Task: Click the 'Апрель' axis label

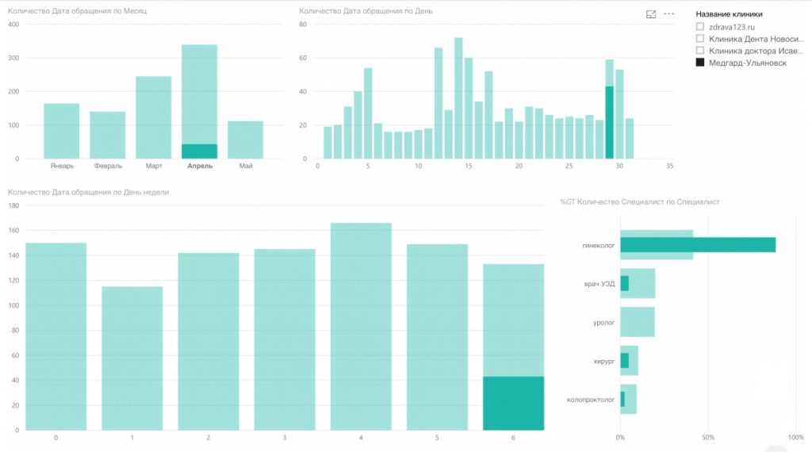Action: (x=200, y=167)
